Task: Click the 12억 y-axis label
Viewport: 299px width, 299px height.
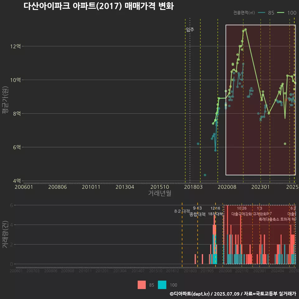Action: [x=16, y=46]
